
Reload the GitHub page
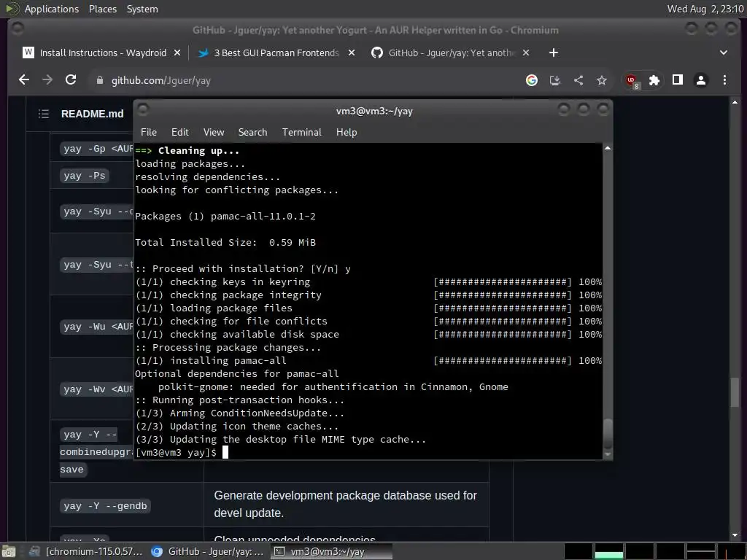click(x=71, y=80)
